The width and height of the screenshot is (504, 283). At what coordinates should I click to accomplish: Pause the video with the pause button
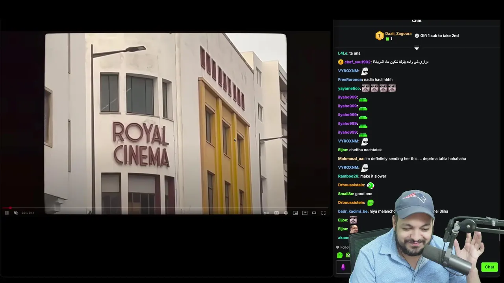pyautogui.click(x=7, y=213)
